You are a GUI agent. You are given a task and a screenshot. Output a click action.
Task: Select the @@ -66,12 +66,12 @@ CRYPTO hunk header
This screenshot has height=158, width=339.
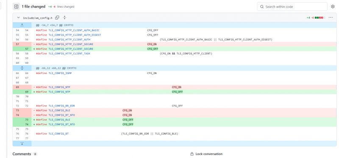[56, 68]
